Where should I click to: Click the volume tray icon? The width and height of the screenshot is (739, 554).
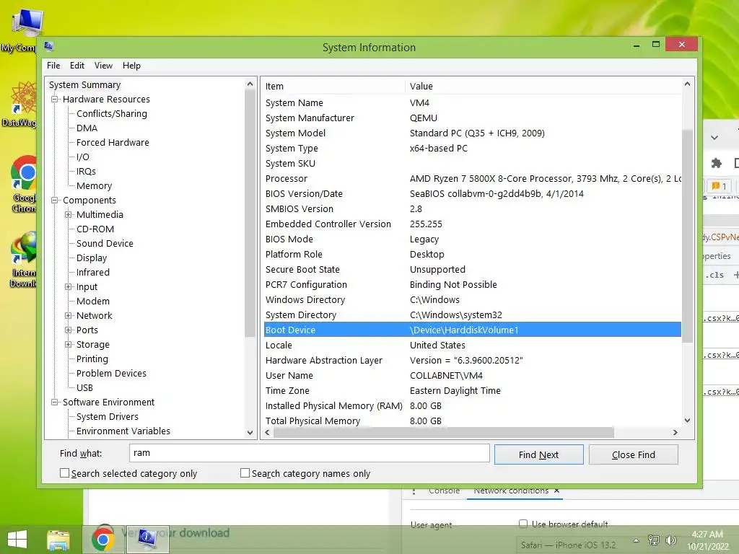(670, 540)
